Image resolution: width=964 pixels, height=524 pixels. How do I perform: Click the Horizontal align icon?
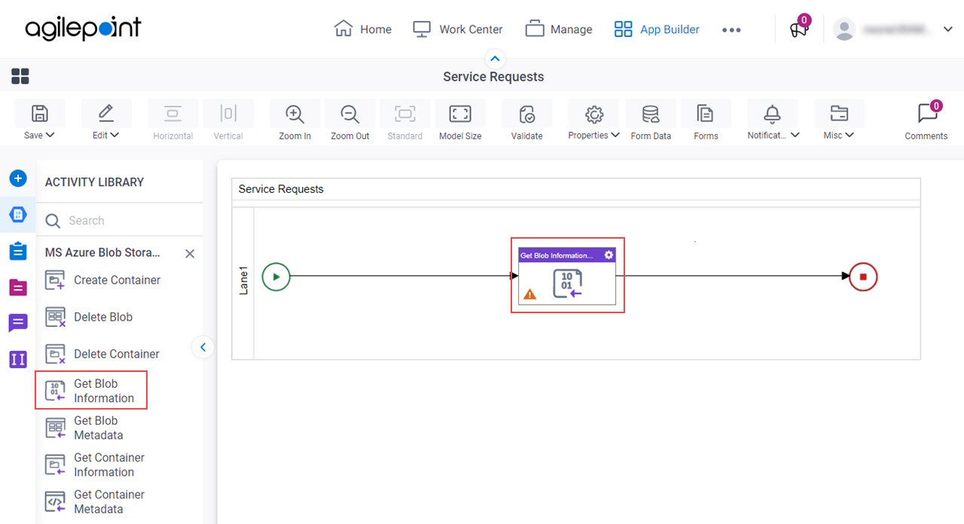coord(173,114)
